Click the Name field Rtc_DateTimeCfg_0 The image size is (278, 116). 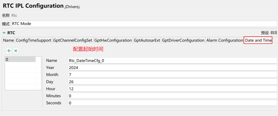[172, 61]
